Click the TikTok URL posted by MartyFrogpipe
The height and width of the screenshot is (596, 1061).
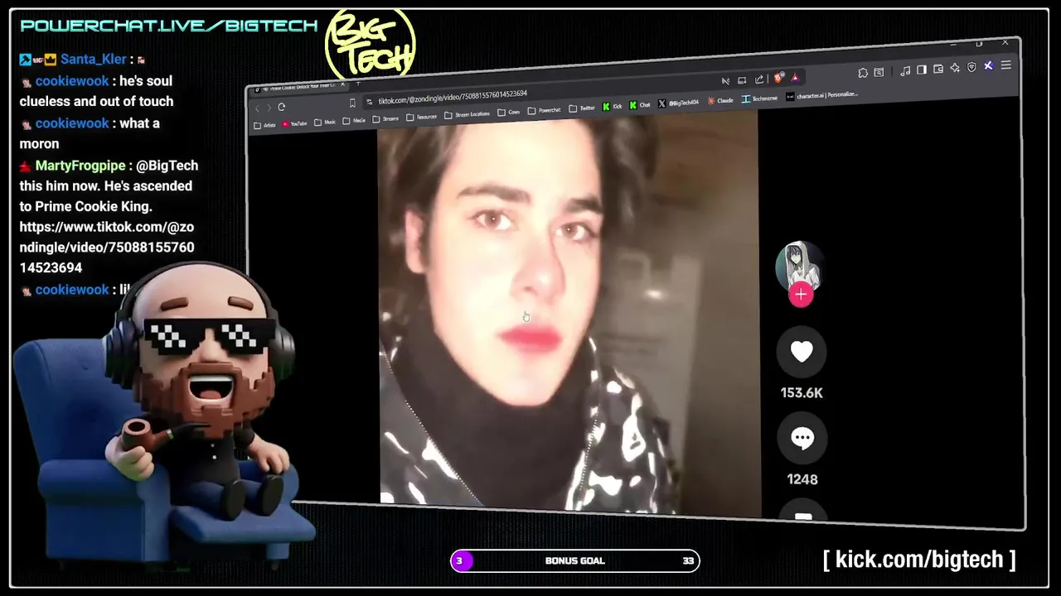click(107, 248)
